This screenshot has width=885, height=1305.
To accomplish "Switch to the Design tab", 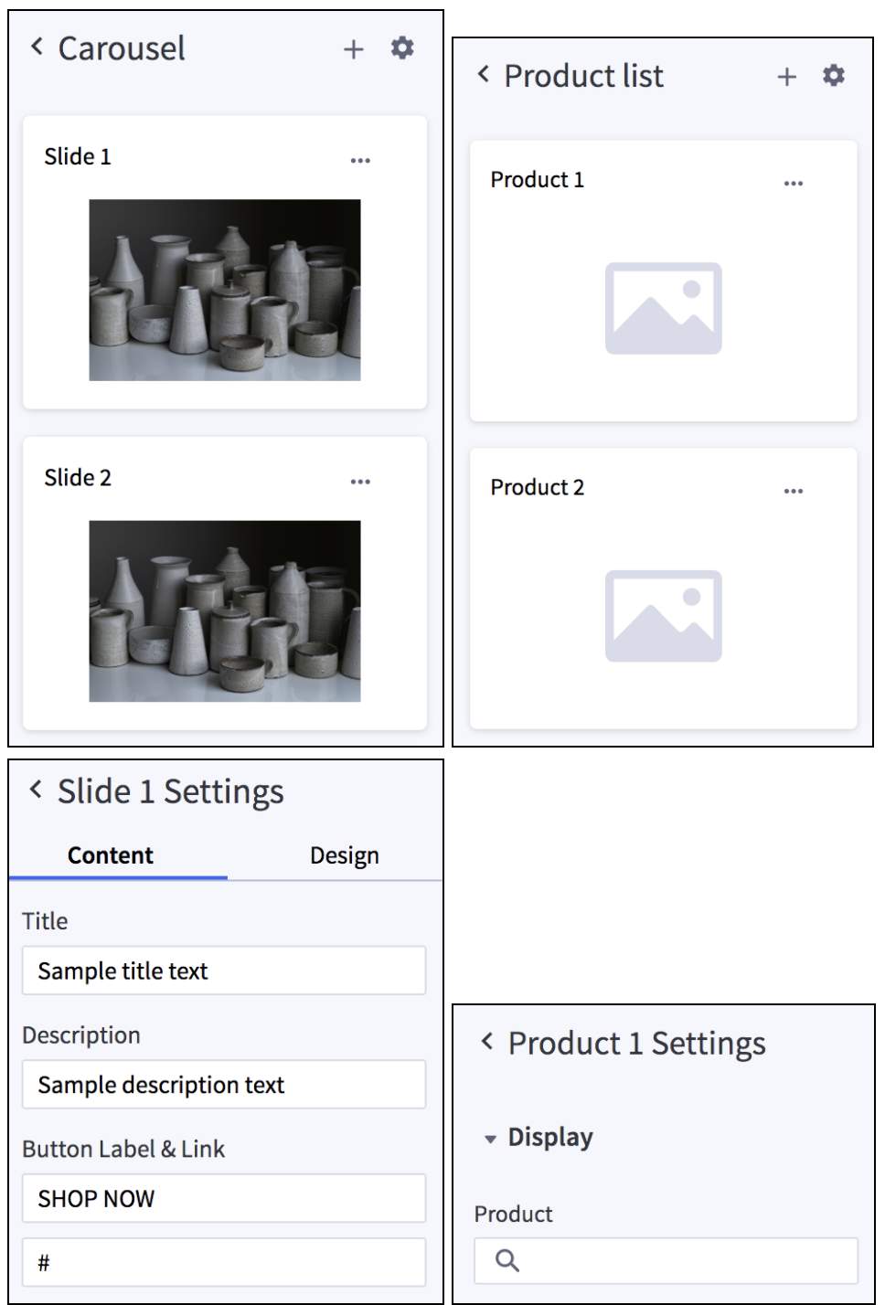I will (344, 855).
